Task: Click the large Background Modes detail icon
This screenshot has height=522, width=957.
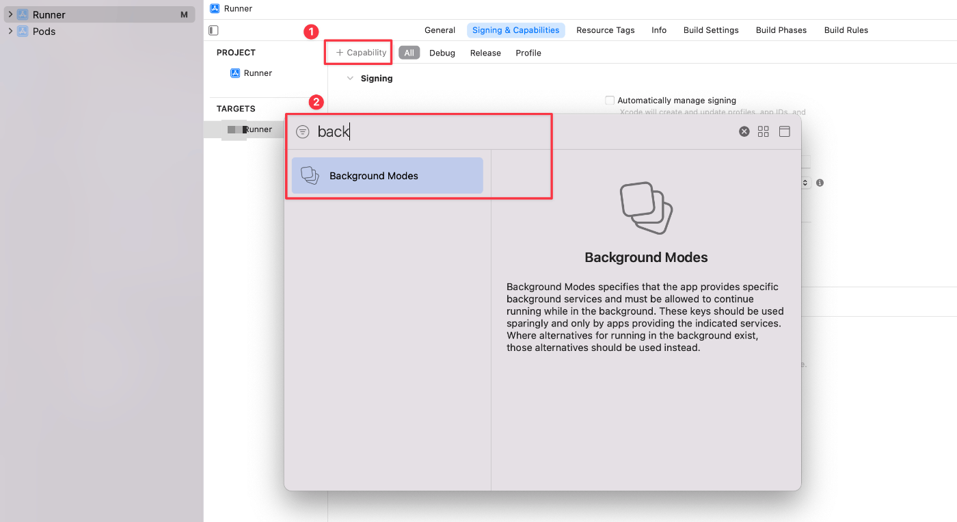Action: point(646,208)
